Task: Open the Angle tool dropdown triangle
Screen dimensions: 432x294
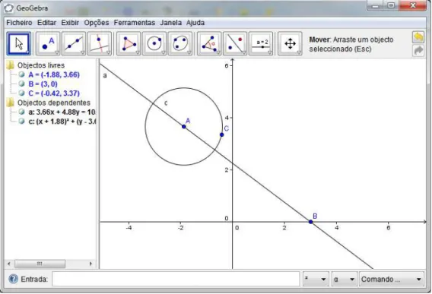Action: point(218,52)
